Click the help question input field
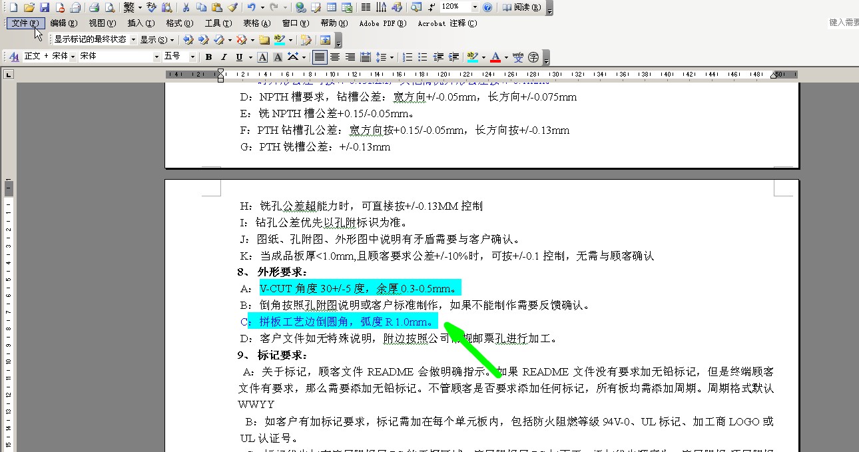The width and height of the screenshot is (859, 452). (843, 23)
